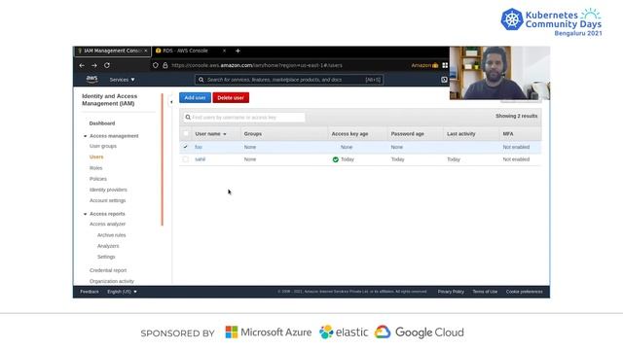Open Analyzers in the sidebar
The image size is (623, 350).
[x=108, y=246]
